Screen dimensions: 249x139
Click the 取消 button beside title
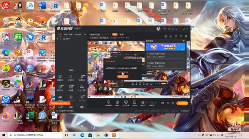click(x=122, y=34)
